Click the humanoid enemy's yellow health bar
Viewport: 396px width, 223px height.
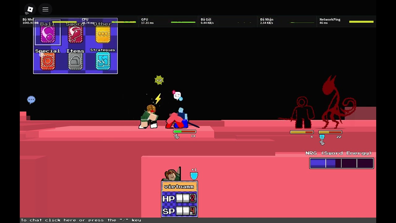pyautogui.click(x=302, y=132)
